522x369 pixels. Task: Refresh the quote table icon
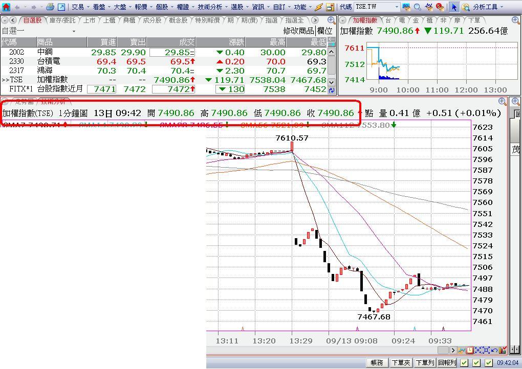[331, 90]
